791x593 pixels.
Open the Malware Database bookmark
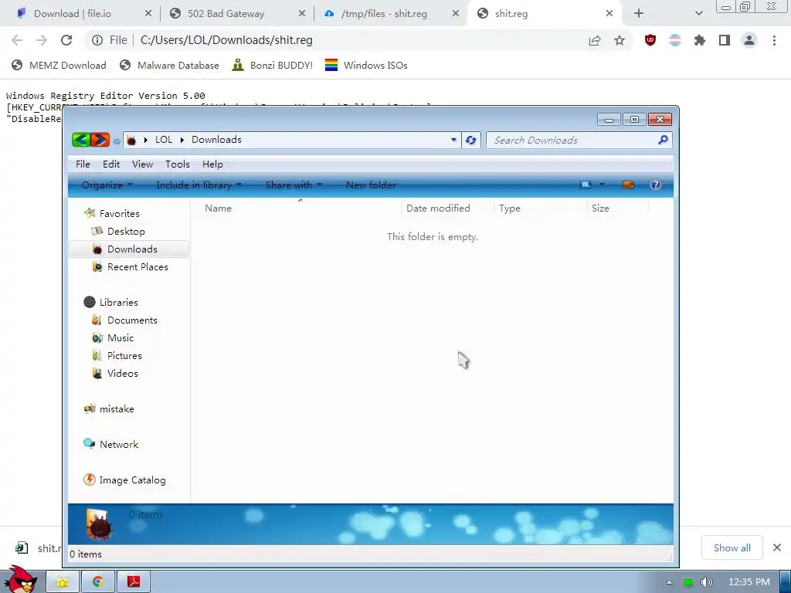click(x=169, y=65)
